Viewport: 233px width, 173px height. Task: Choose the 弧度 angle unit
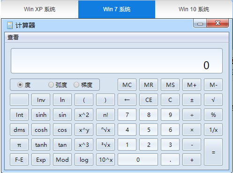click(51, 85)
